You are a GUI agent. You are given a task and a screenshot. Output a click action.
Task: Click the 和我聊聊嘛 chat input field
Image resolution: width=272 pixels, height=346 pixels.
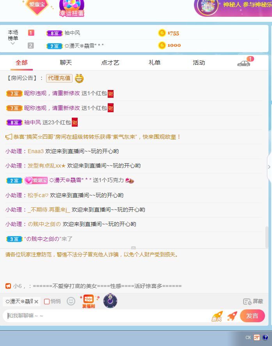coord(106,316)
